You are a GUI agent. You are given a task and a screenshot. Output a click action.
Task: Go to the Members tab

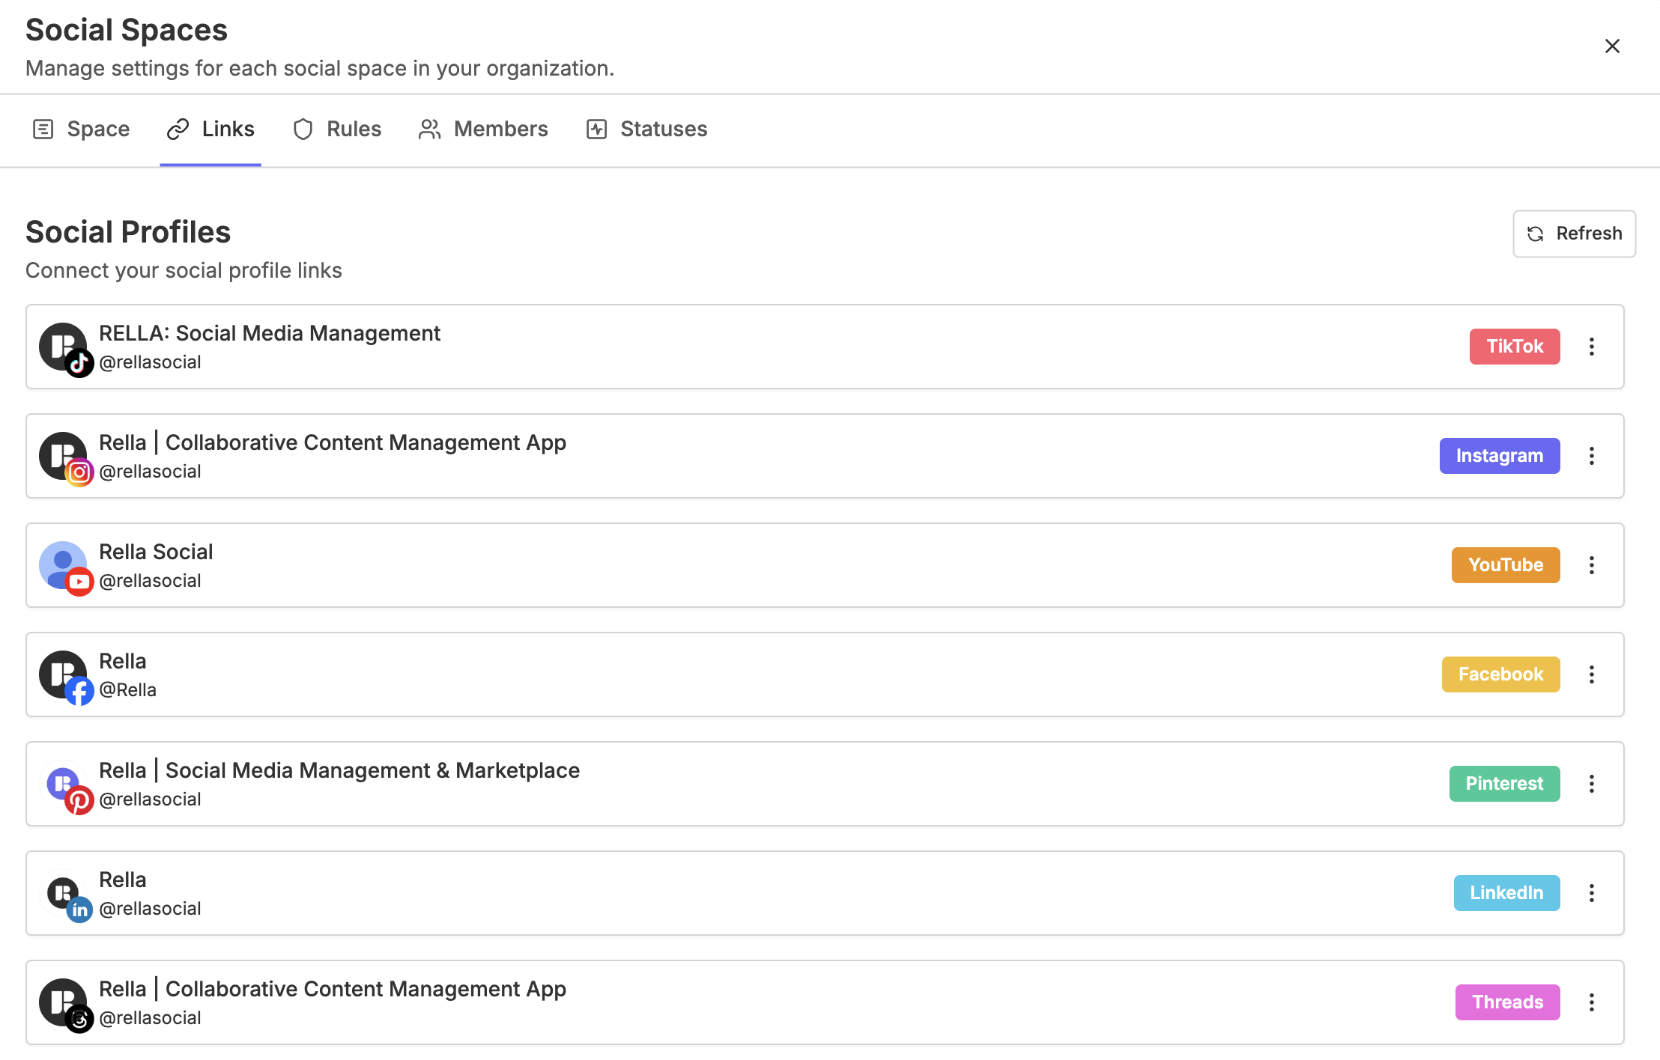point(483,130)
